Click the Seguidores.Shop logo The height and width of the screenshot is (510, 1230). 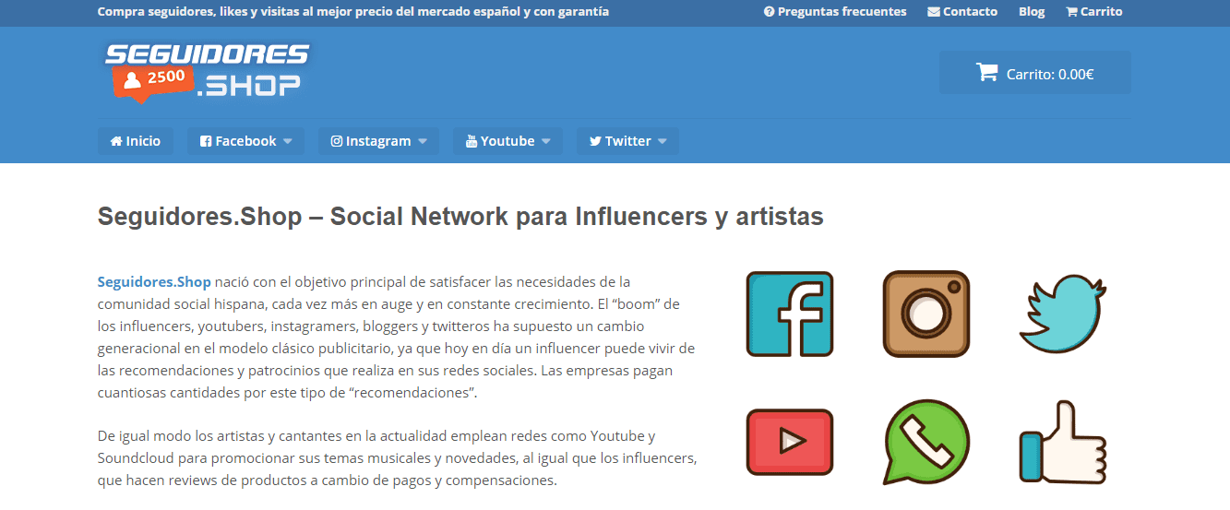tap(207, 70)
